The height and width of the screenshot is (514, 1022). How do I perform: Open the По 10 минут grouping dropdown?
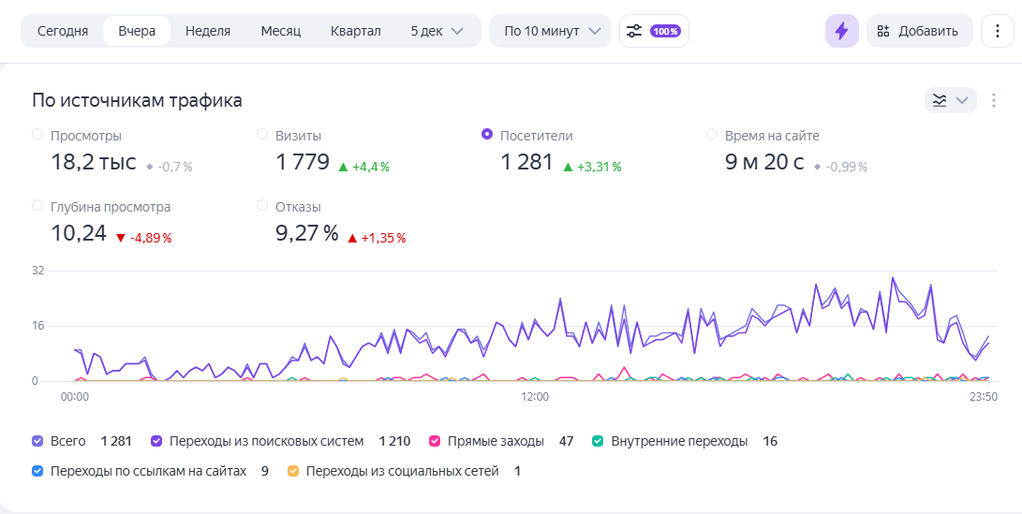click(552, 31)
